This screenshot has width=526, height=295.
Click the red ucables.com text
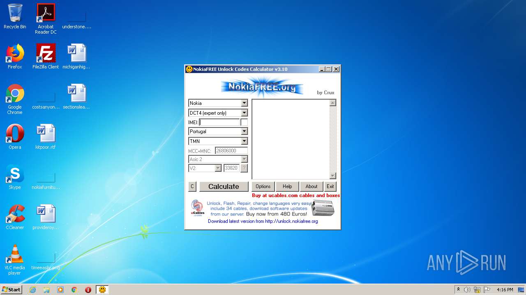point(296,195)
